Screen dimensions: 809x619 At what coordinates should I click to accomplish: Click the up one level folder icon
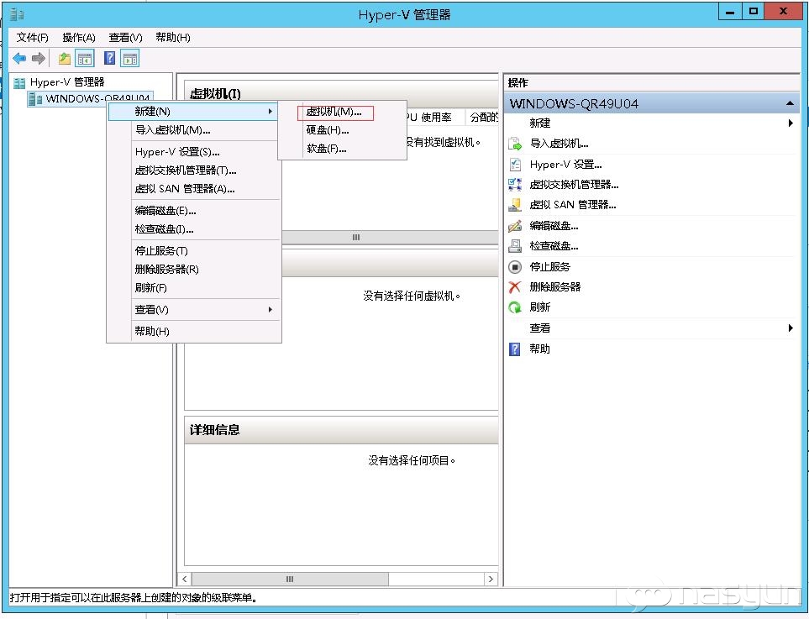point(65,58)
